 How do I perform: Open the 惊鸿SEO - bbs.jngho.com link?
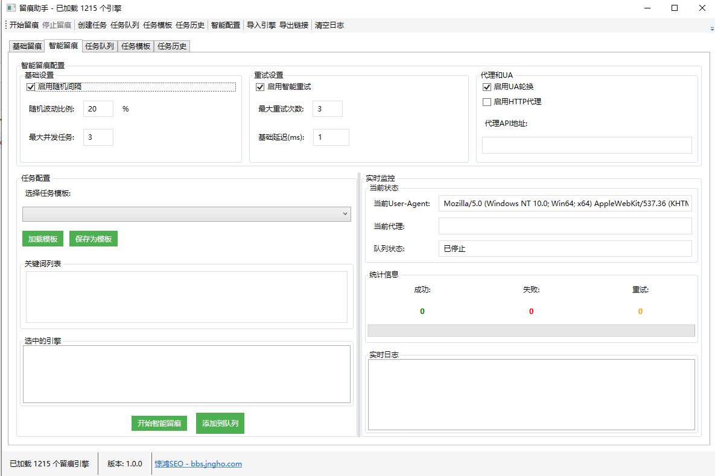[x=199, y=464]
